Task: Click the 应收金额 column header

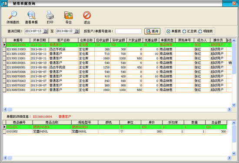Action: pyautogui.click(x=103, y=40)
